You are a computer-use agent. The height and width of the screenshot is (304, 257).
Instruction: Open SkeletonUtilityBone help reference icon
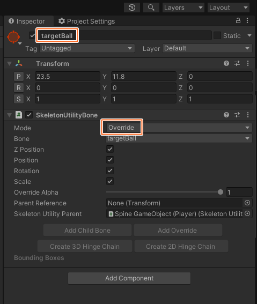[x=226, y=115]
